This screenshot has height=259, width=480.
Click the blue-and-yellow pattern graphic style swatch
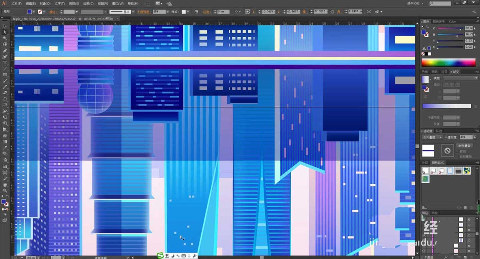[x=467, y=171]
